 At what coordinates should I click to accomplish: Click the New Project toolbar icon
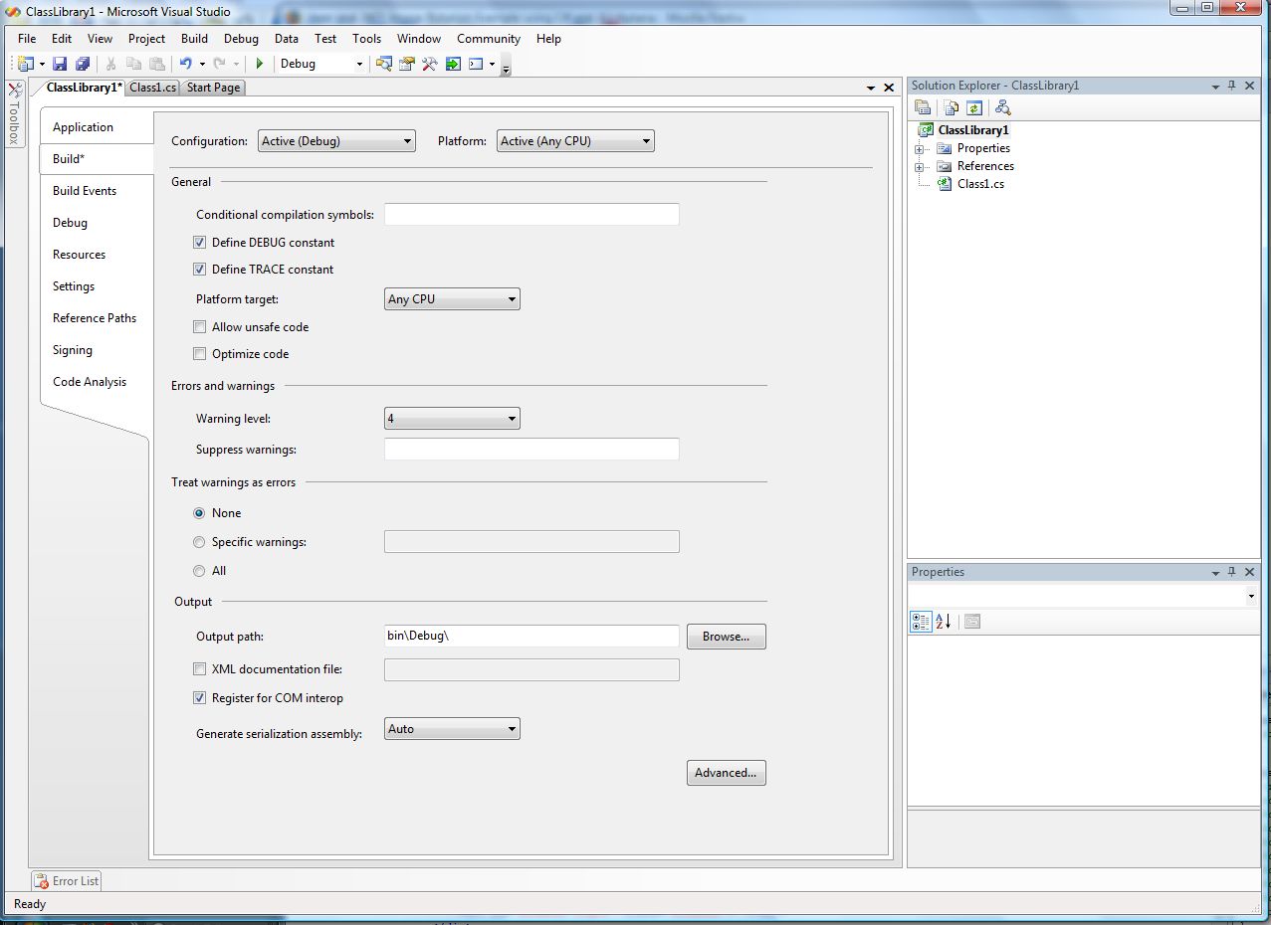26,64
